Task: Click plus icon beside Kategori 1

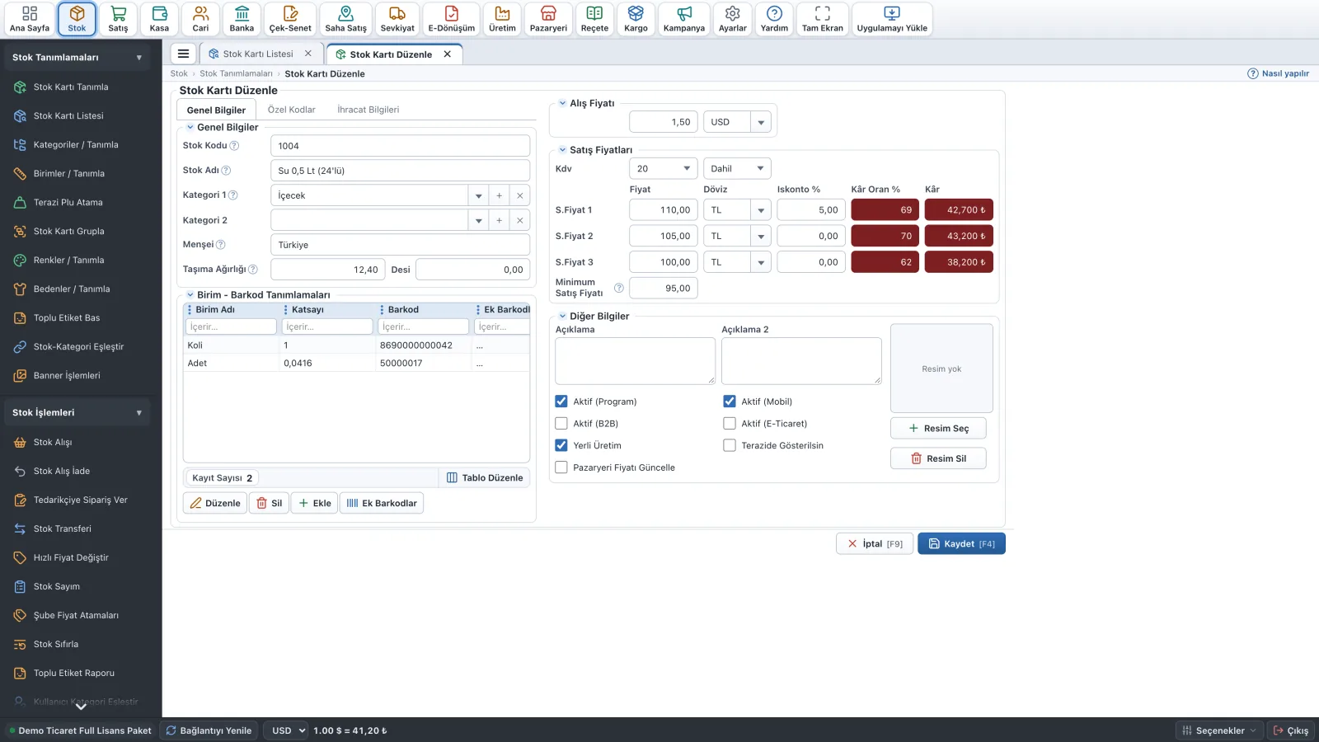Action: coord(499,195)
